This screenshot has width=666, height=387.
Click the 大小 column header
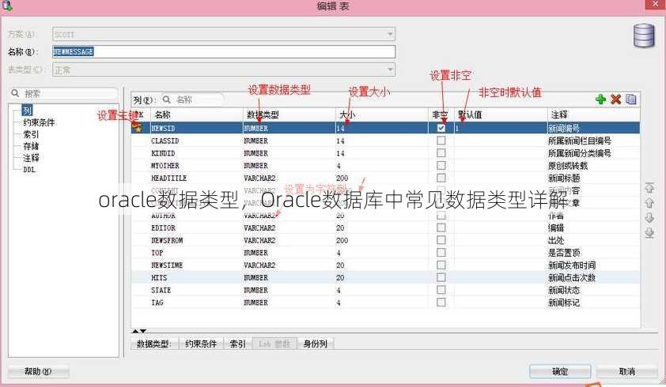[x=382, y=115]
